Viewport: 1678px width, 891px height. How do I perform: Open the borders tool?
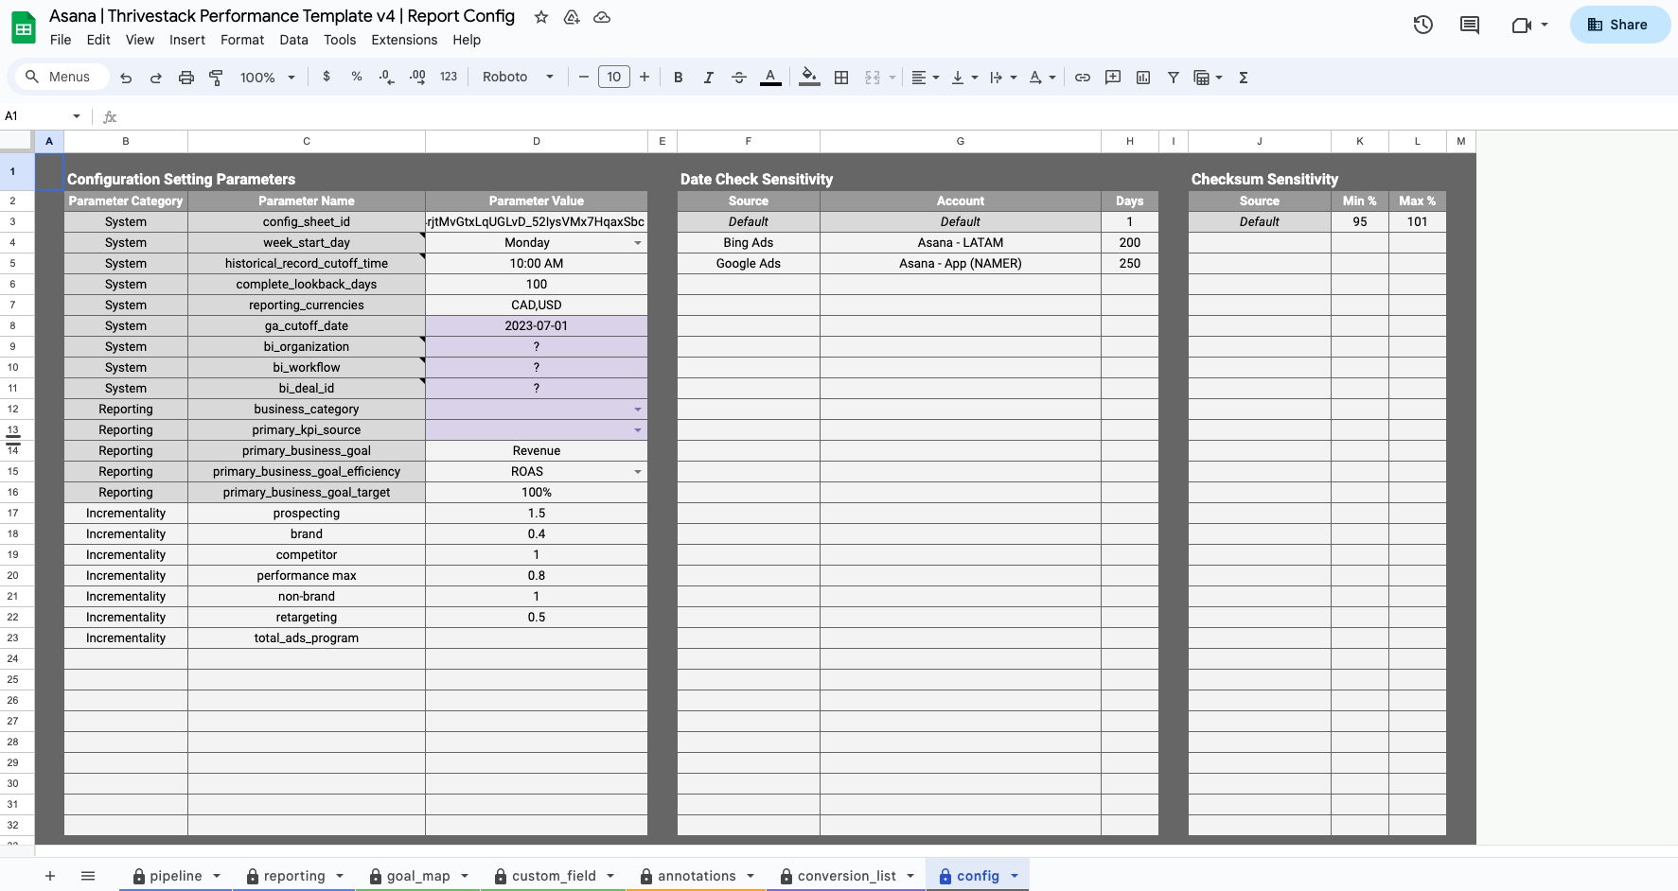coord(841,78)
